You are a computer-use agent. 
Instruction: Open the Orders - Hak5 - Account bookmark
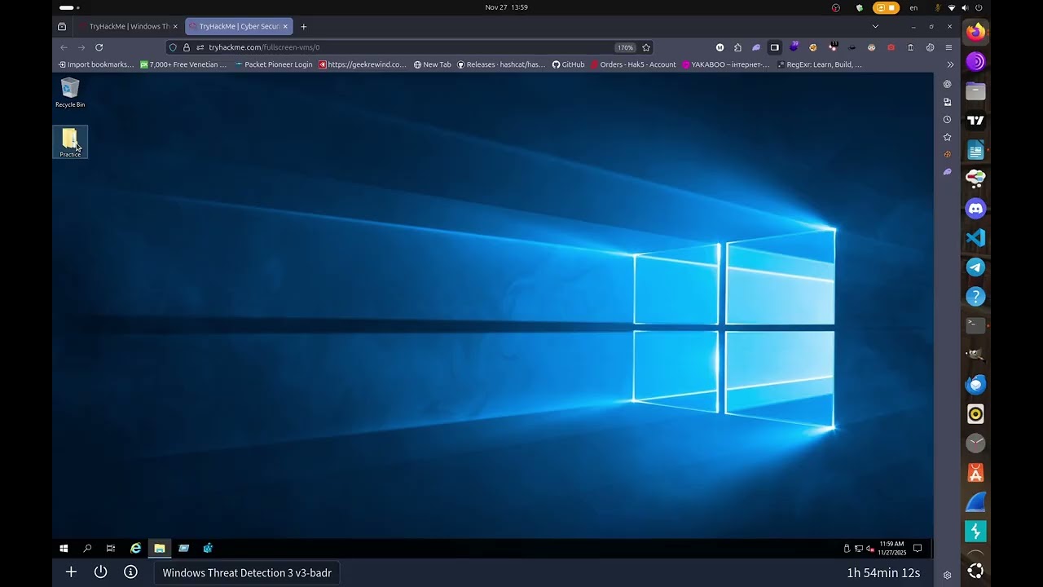click(634, 64)
